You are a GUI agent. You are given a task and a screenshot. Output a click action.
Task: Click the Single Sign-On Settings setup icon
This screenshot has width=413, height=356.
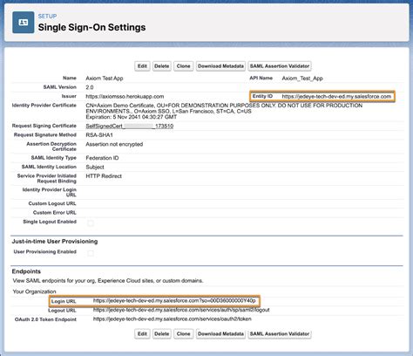(x=24, y=23)
